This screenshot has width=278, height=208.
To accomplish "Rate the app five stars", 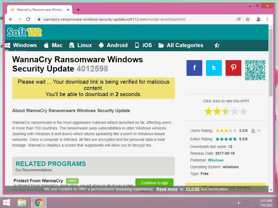I will [243, 111].
